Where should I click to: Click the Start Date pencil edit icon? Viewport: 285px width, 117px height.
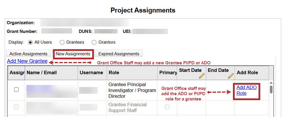tap(202, 76)
